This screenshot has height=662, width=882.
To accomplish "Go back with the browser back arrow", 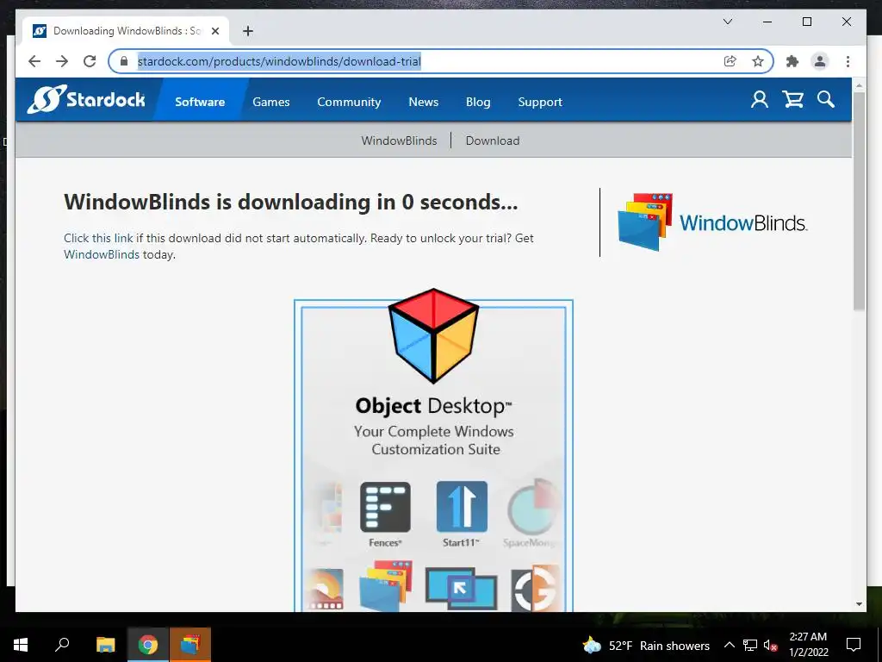I will 34,61.
